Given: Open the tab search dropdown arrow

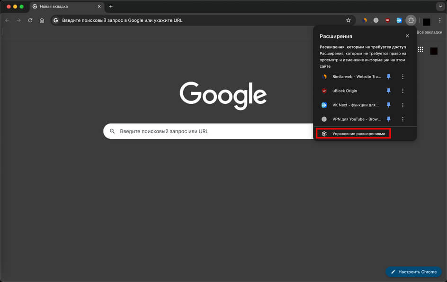Looking at the screenshot, I should (x=440, y=6).
